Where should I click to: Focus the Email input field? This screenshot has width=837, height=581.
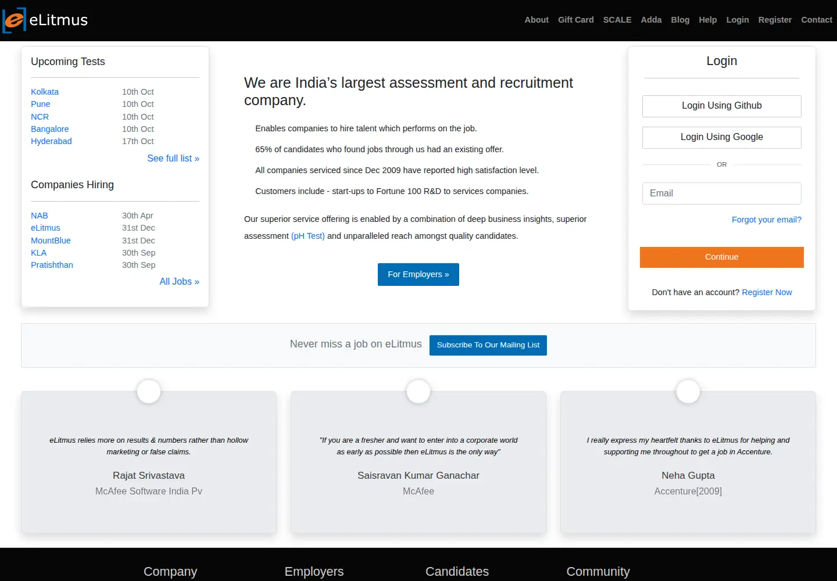722,193
